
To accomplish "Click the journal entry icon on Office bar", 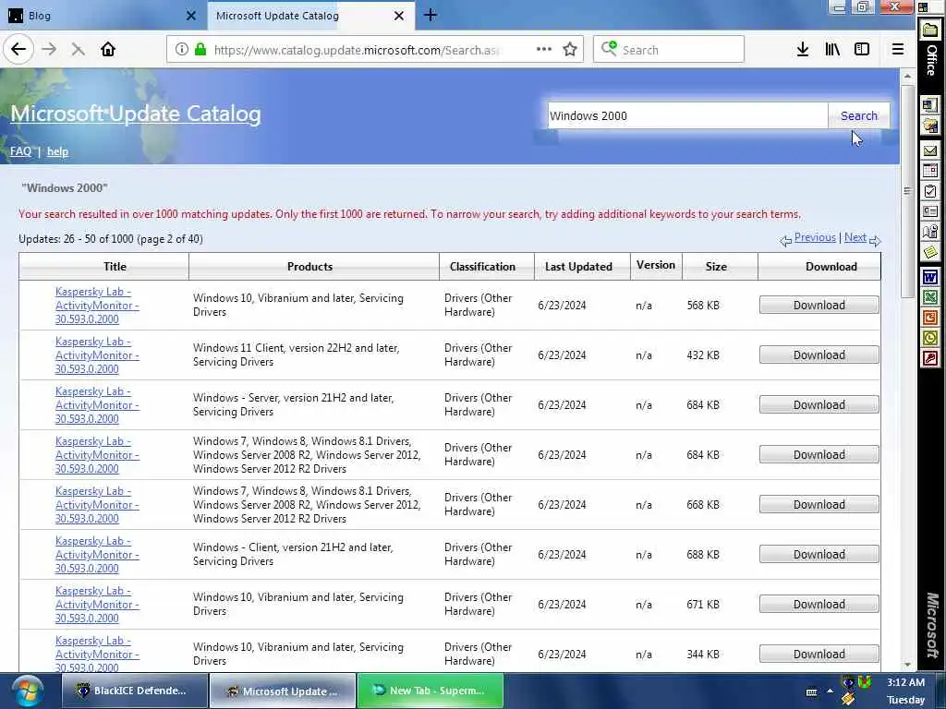I will click(930, 232).
